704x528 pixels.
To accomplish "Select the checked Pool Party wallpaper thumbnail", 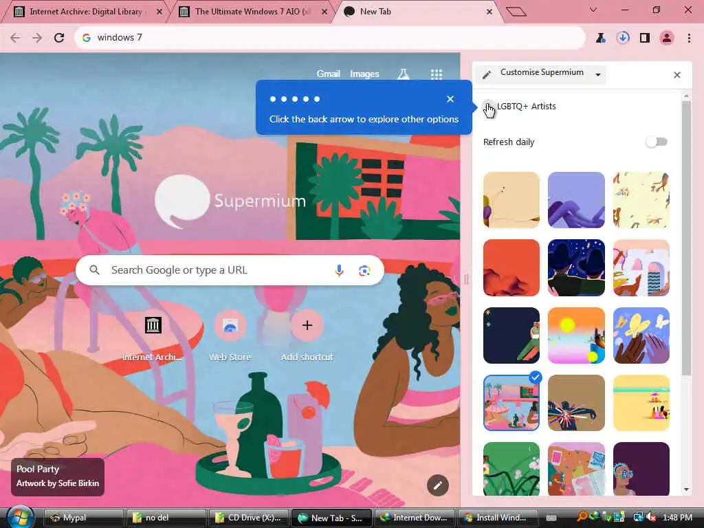I will pyautogui.click(x=511, y=403).
